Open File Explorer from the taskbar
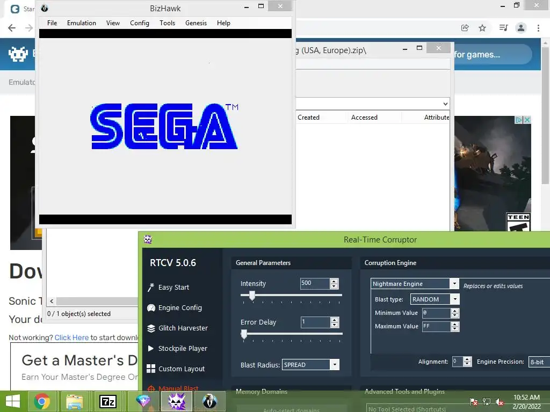The width and height of the screenshot is (550, 412). (x=75, y=401)
